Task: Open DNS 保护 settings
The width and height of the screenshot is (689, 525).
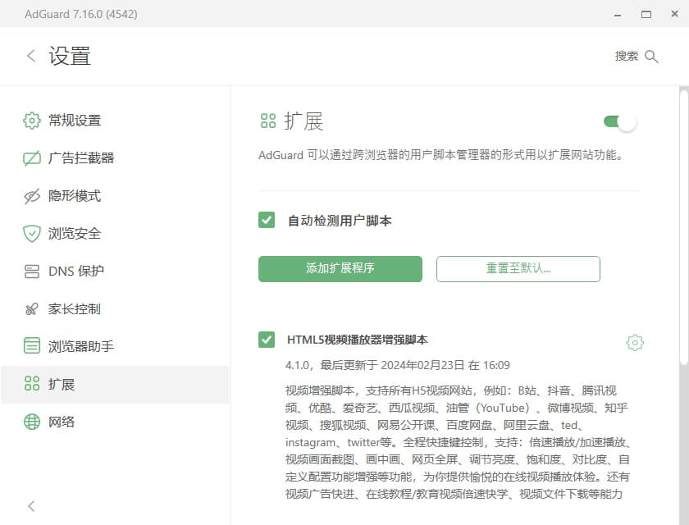Action: [x=115, y=271]
